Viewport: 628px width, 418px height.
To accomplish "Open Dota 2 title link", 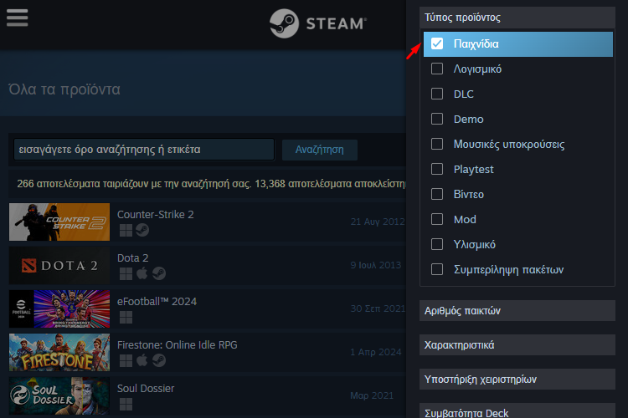I will point(132,258).
